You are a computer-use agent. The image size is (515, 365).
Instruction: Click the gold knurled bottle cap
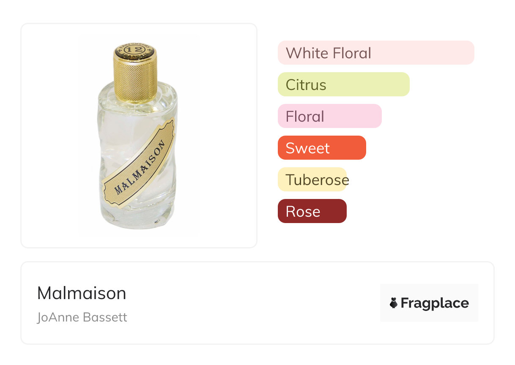136,78
